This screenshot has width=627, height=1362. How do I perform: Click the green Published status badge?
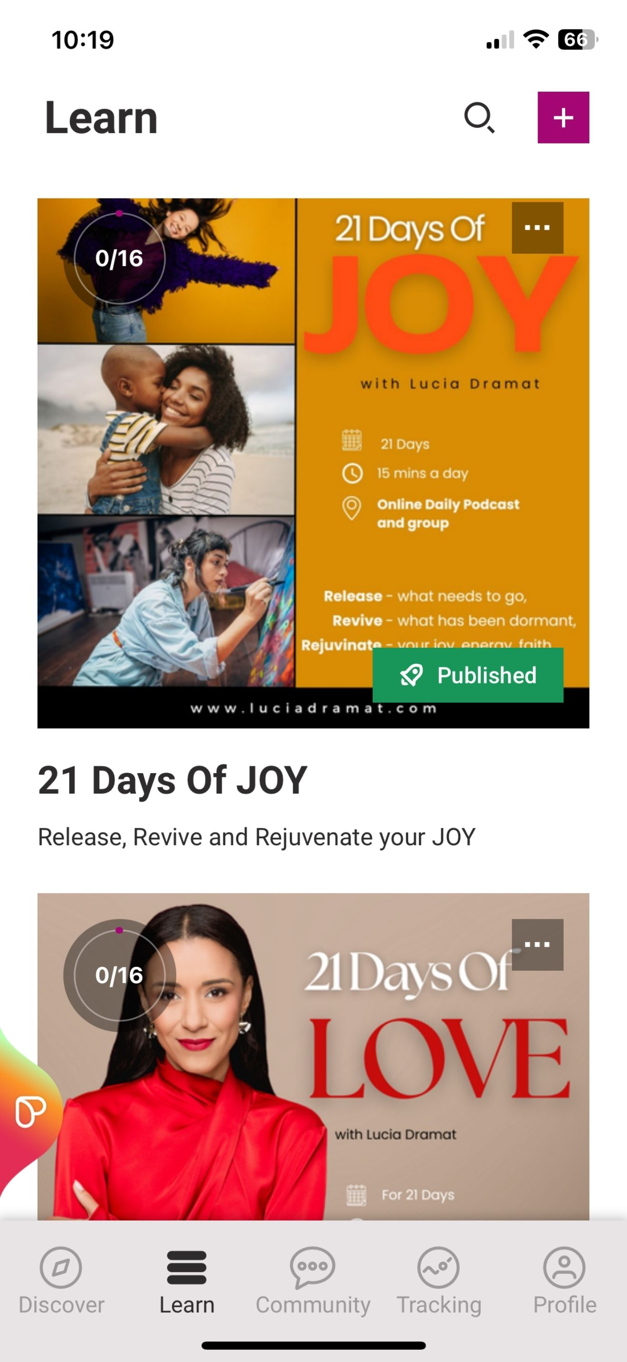[468, 675]
